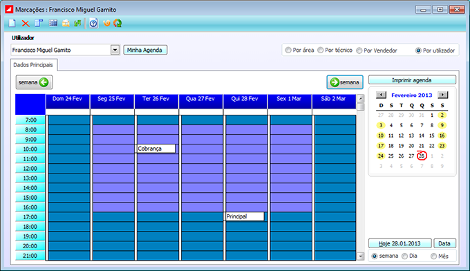The width and height of the screenshot is (470, 271).
Task: Click the orange swirl toolbar icon
Action: coord(106,23)
